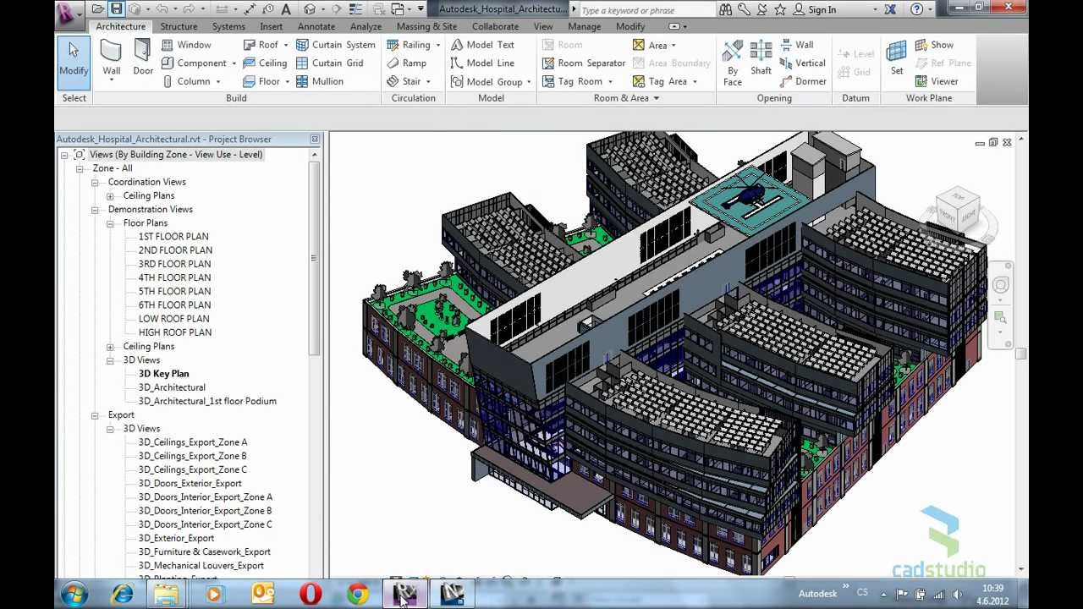Expand Ceiling Plans under Coordination Views

point(110,196)
